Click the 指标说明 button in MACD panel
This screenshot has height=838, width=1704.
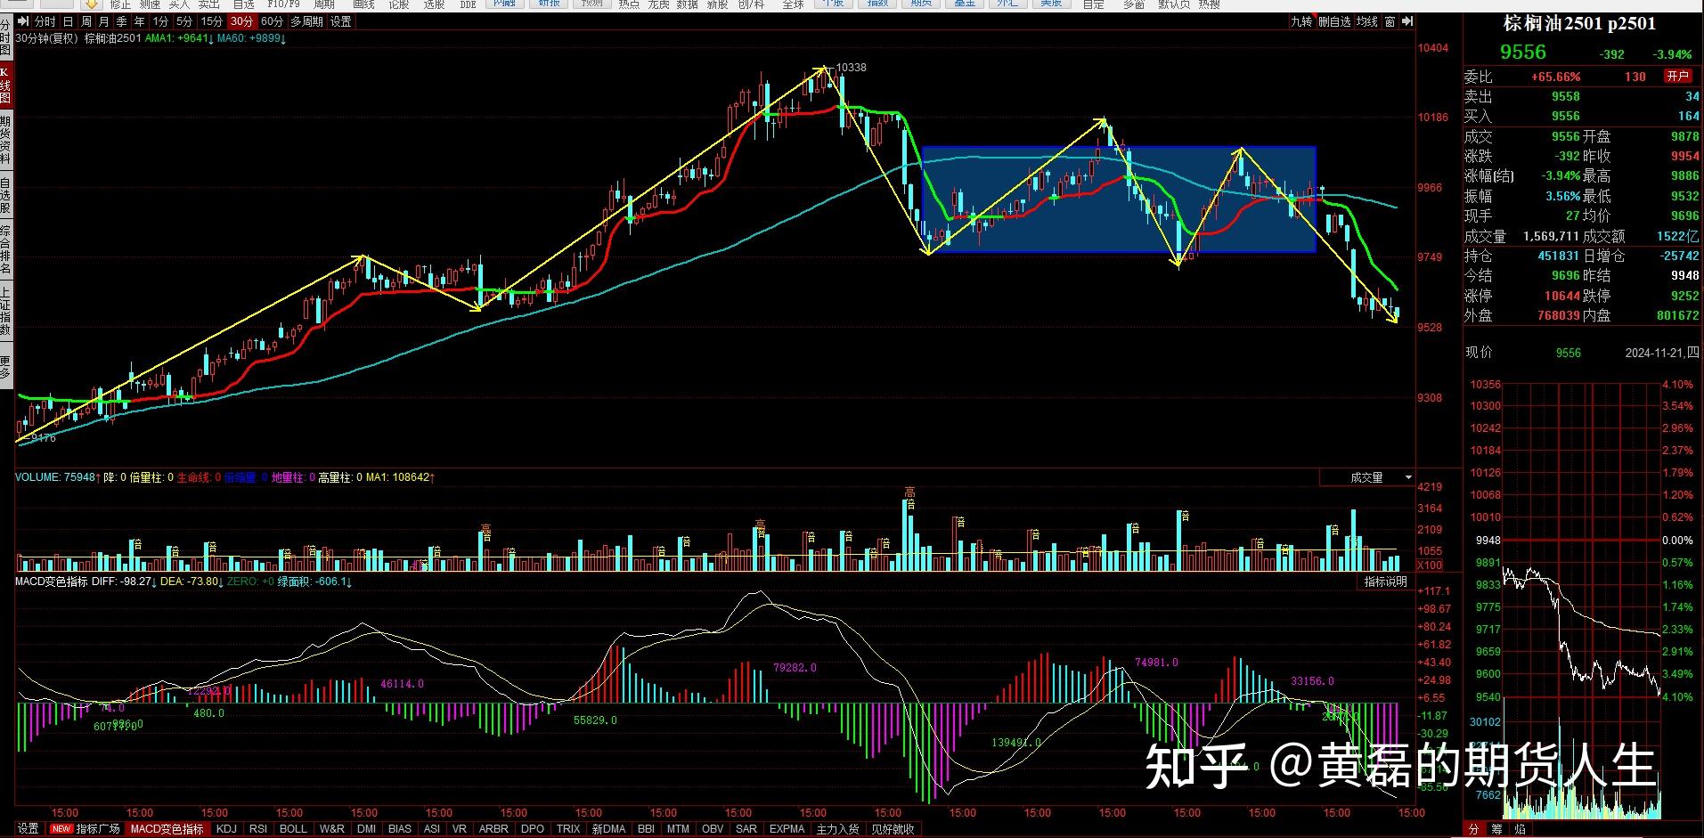pyautogui.click(x=1385, y=582)
